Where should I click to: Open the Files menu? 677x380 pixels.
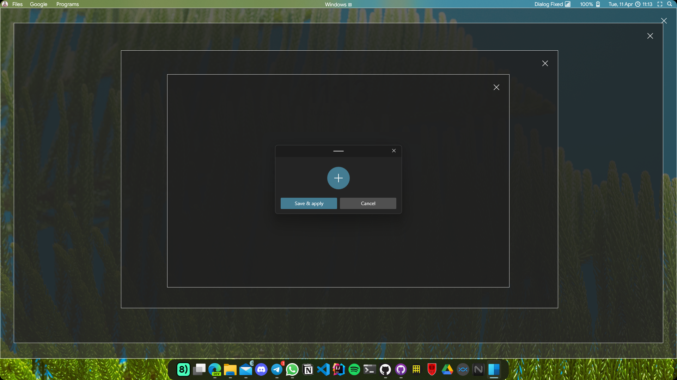coord(17,4)
